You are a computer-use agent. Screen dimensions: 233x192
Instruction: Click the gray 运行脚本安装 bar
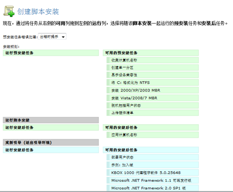(51, 120)
